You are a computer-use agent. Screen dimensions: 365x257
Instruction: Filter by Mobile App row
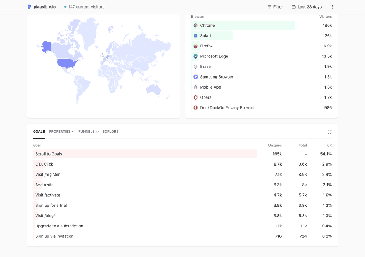click(x=261, y=87)
